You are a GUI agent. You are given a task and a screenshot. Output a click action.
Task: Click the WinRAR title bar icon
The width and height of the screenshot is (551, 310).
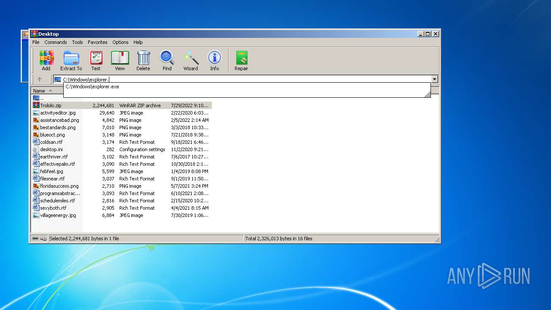[x=34, y=34]
